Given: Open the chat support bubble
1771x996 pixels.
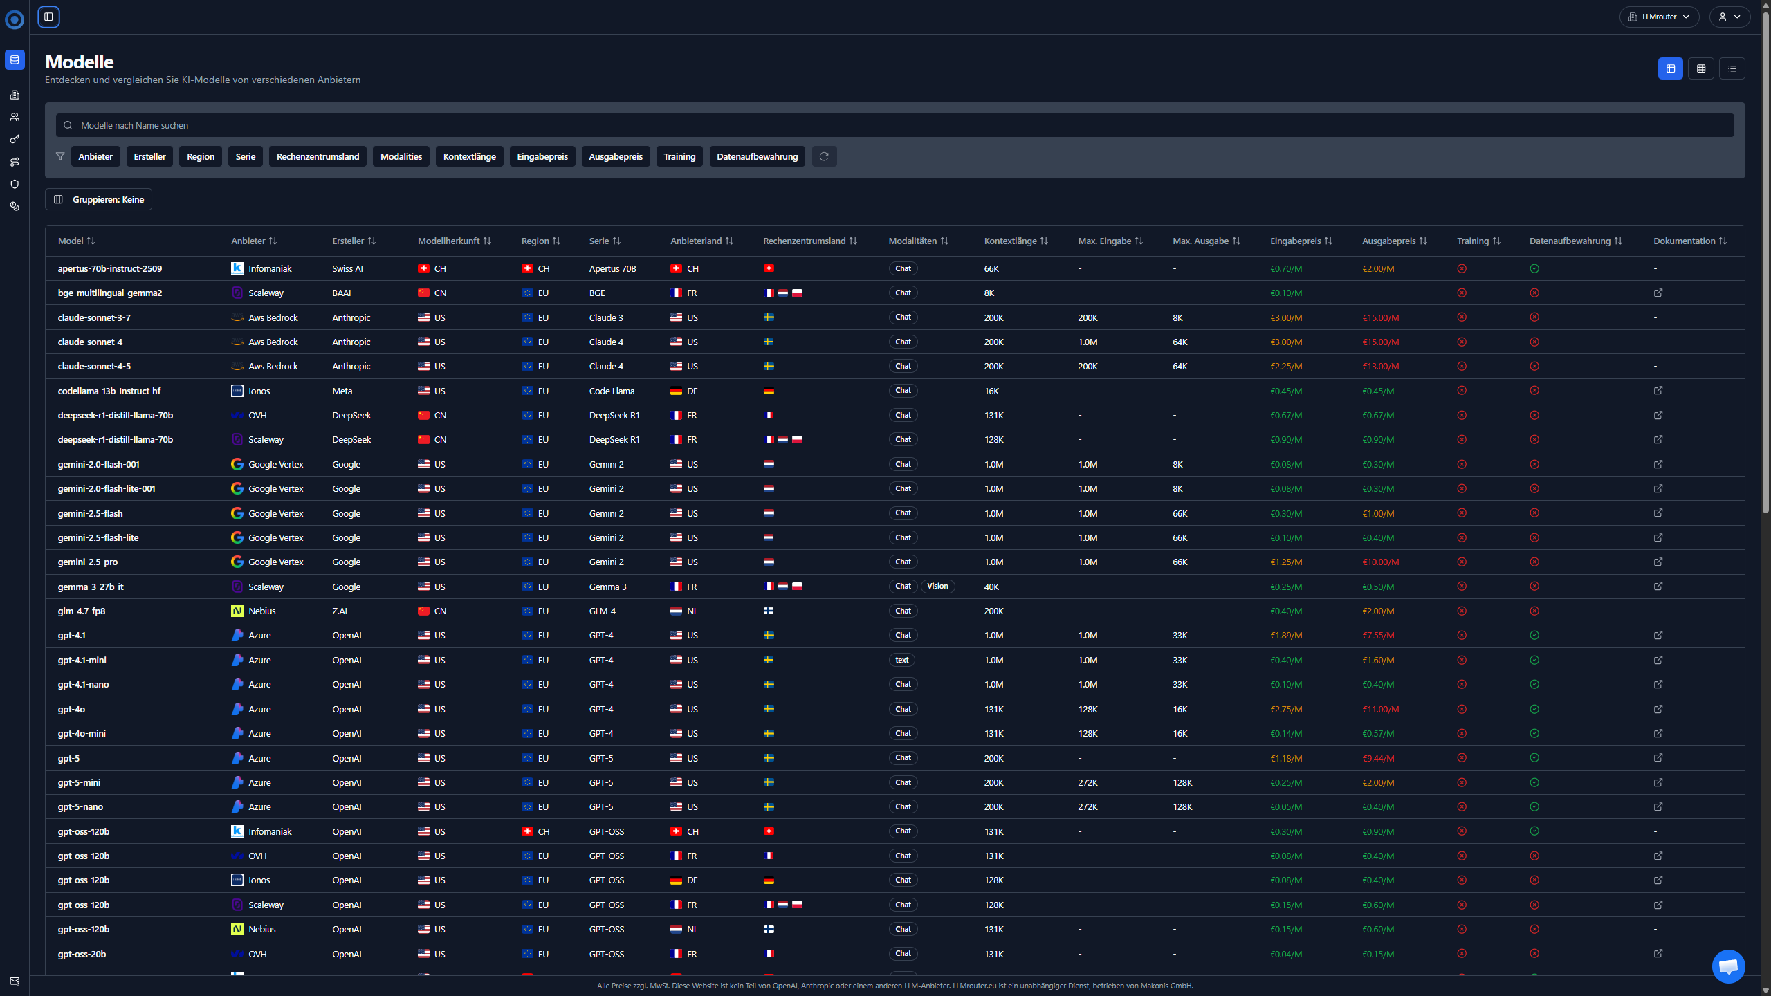Looking at the screenshot, I should (x=1727, y=966).
